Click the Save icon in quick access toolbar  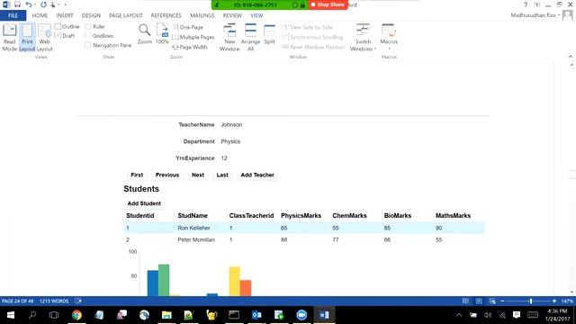(17, 4)
